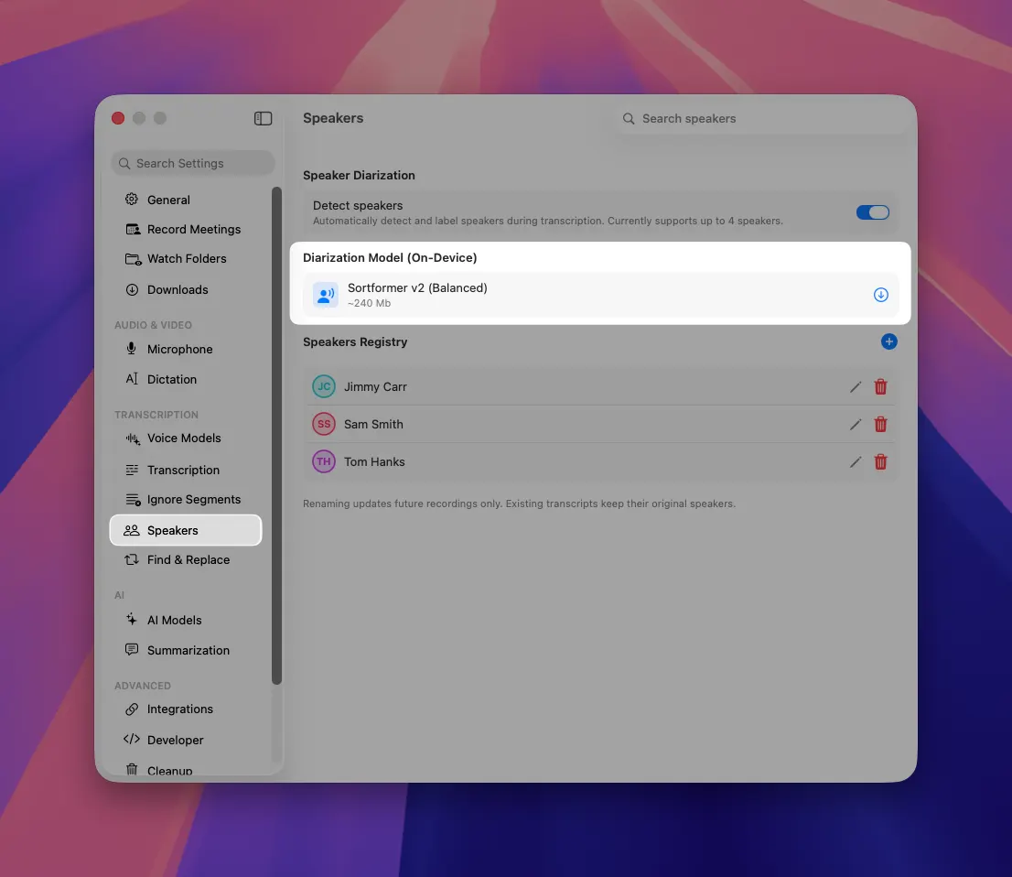
Task: Edit the Sam Smith speaker name
Action: pos(856,424)
